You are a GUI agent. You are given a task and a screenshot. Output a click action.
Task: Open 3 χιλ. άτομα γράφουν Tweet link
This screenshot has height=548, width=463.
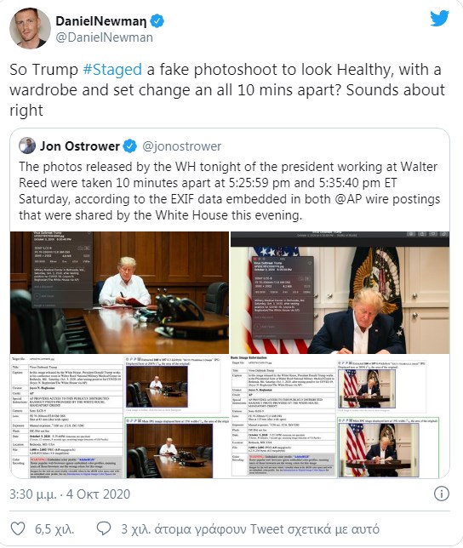[x=250, y=529]
